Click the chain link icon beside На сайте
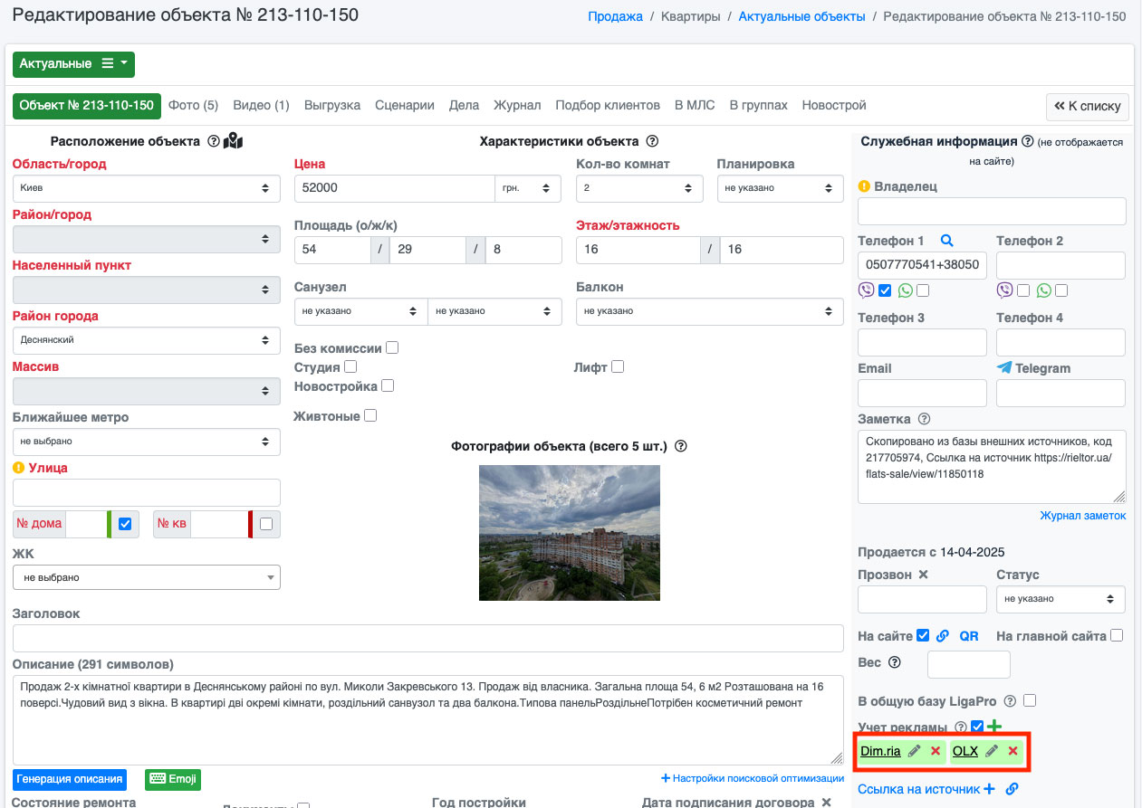Screen dimensions: 1142x808 click(x=943, y=636)
